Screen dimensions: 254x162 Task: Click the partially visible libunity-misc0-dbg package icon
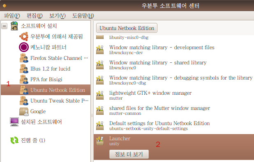[x=100, y=37]
